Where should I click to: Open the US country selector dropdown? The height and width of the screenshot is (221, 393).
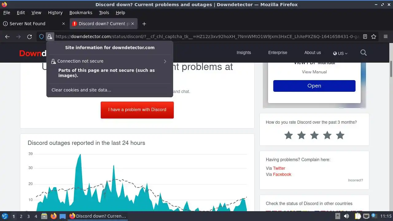point(340,53)
